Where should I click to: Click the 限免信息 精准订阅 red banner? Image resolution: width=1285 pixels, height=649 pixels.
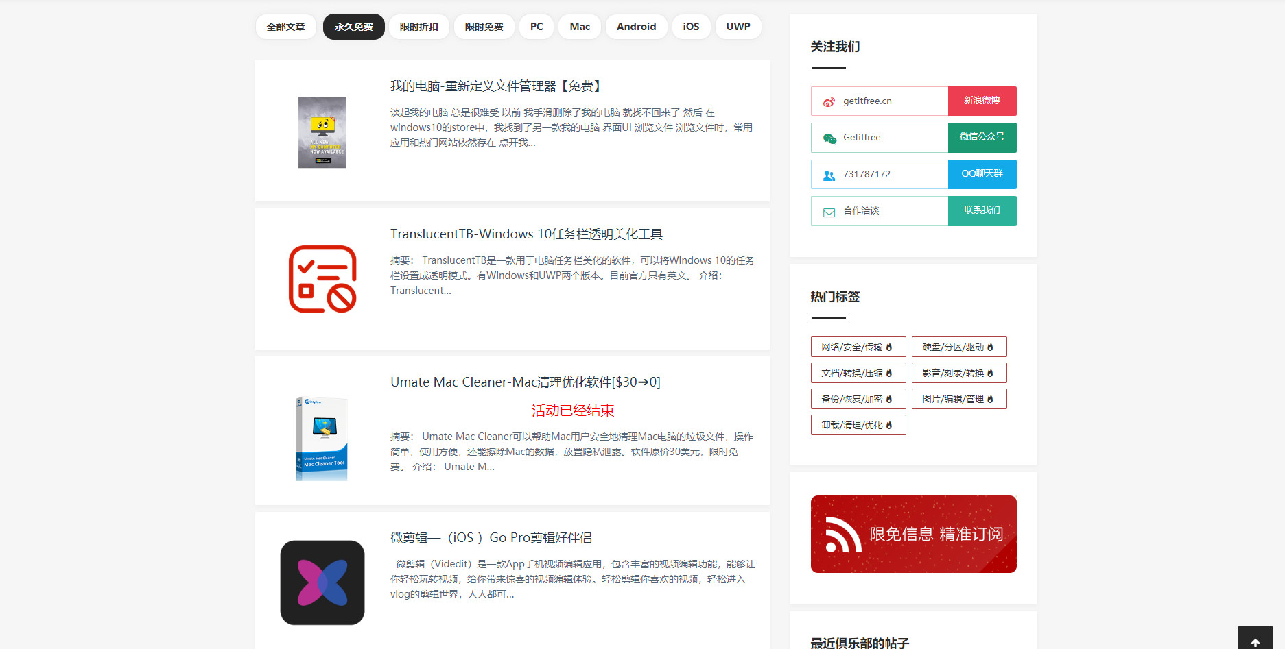click(x=913, y=534)
